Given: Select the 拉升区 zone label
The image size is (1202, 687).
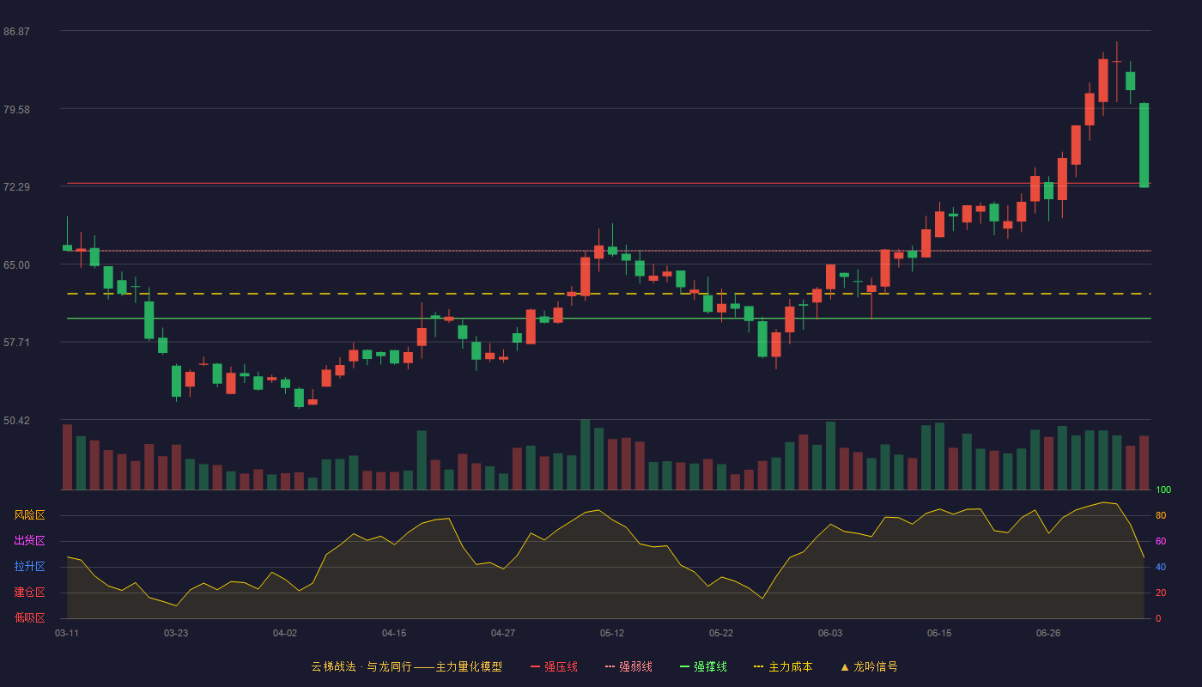Looking at the screenshot, I should (29, 567).
